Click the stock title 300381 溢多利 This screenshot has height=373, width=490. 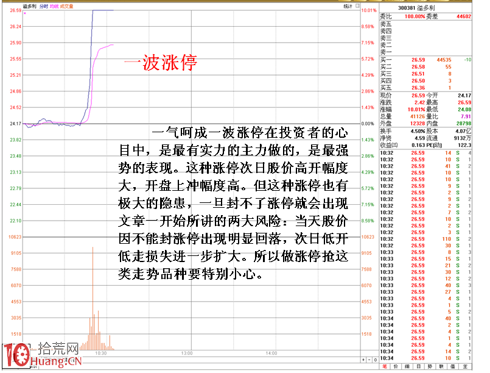tap(416, 8)
